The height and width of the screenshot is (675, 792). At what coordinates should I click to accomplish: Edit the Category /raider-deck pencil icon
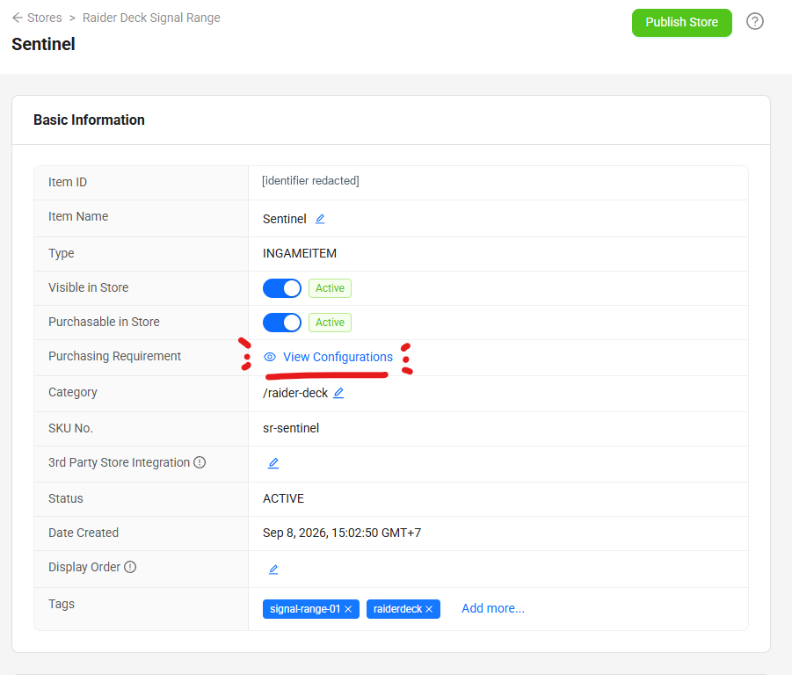coord(338,393)
